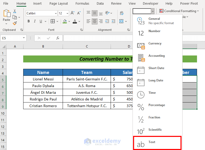This screenshot has height=150, width=205.
Task: Click the Align Right icon
Action: point(101,21)
